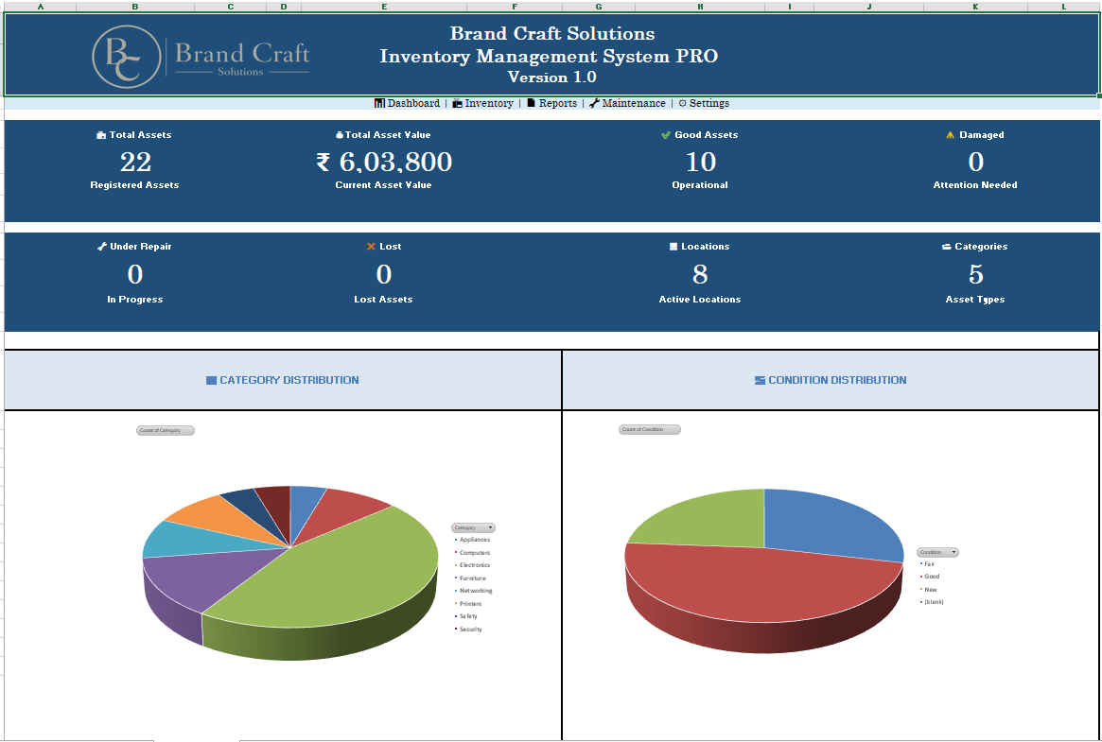Click the circular BC logo emblem
Image resolution: width=1102 pixels, height=742 pixels.
point(127,56)
